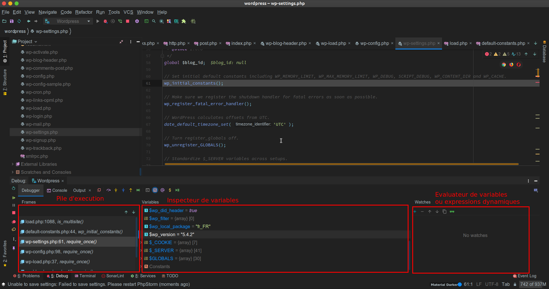The image size is (549, 289).
Task: Click Step Over in the debugger toolbar
Action: tap(108, 190)
